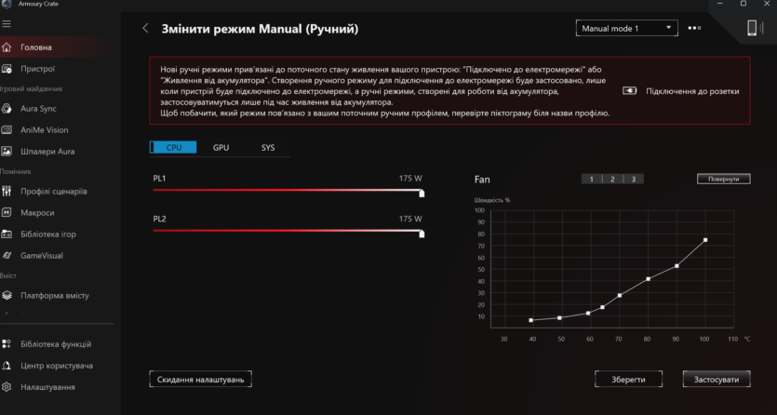This screenshot has height=415, width=777.
Task: Click the fan curve point at 70°C
Action: [x=620, y=296]
